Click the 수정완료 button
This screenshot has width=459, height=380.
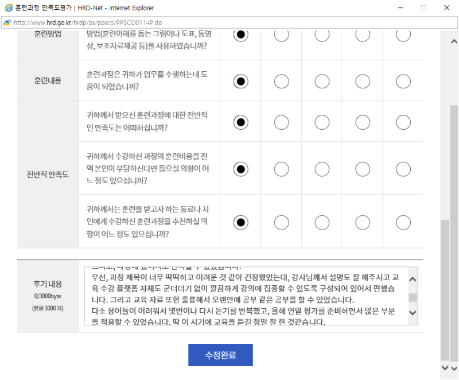[x=220, y=355]
